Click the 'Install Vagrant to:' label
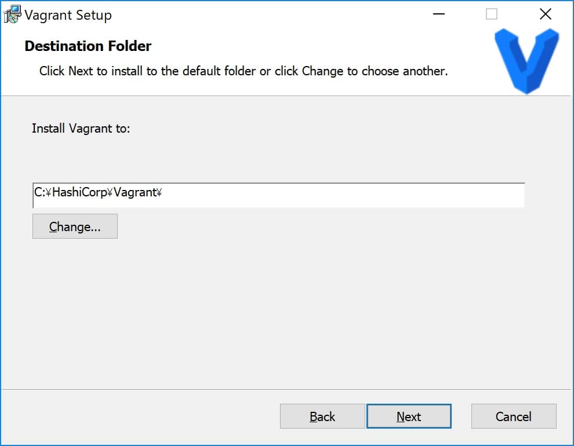 [81, 129]
